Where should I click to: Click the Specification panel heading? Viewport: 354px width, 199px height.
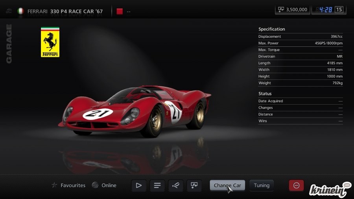tap(272, 29)
